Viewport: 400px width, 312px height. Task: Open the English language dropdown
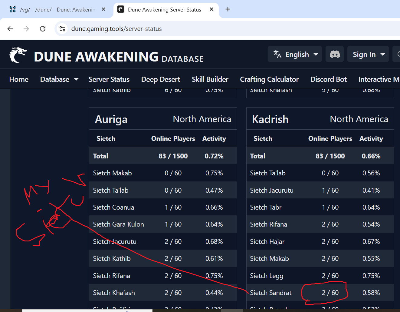coord(295,54)
